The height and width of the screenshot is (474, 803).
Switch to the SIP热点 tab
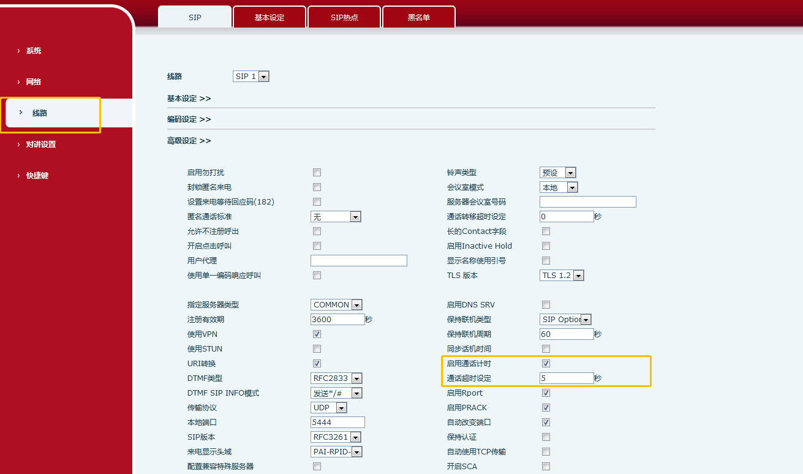pyautogui.click(x=344, y=18)
